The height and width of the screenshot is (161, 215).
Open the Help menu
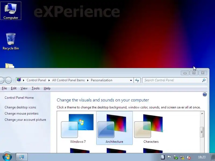click(x=47, y=88)
